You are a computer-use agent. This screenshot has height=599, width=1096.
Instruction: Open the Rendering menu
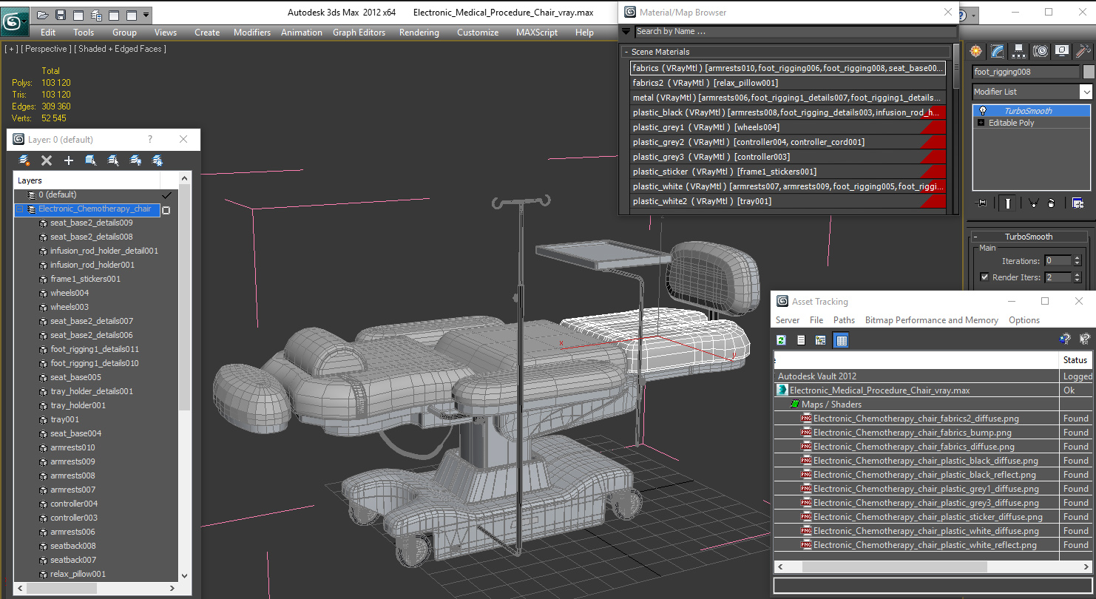tap(419, 33)
